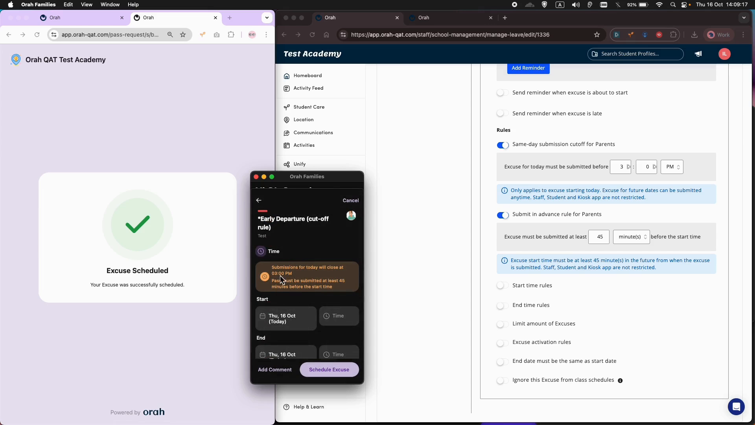Open the minute(s) unit dropdown
The image size is (755, 425).
click(631, 237)
